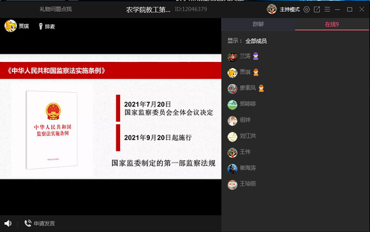Click the pop-out share icon in title bar
Screen dimensions: 370x232
(x=317, y=9)
